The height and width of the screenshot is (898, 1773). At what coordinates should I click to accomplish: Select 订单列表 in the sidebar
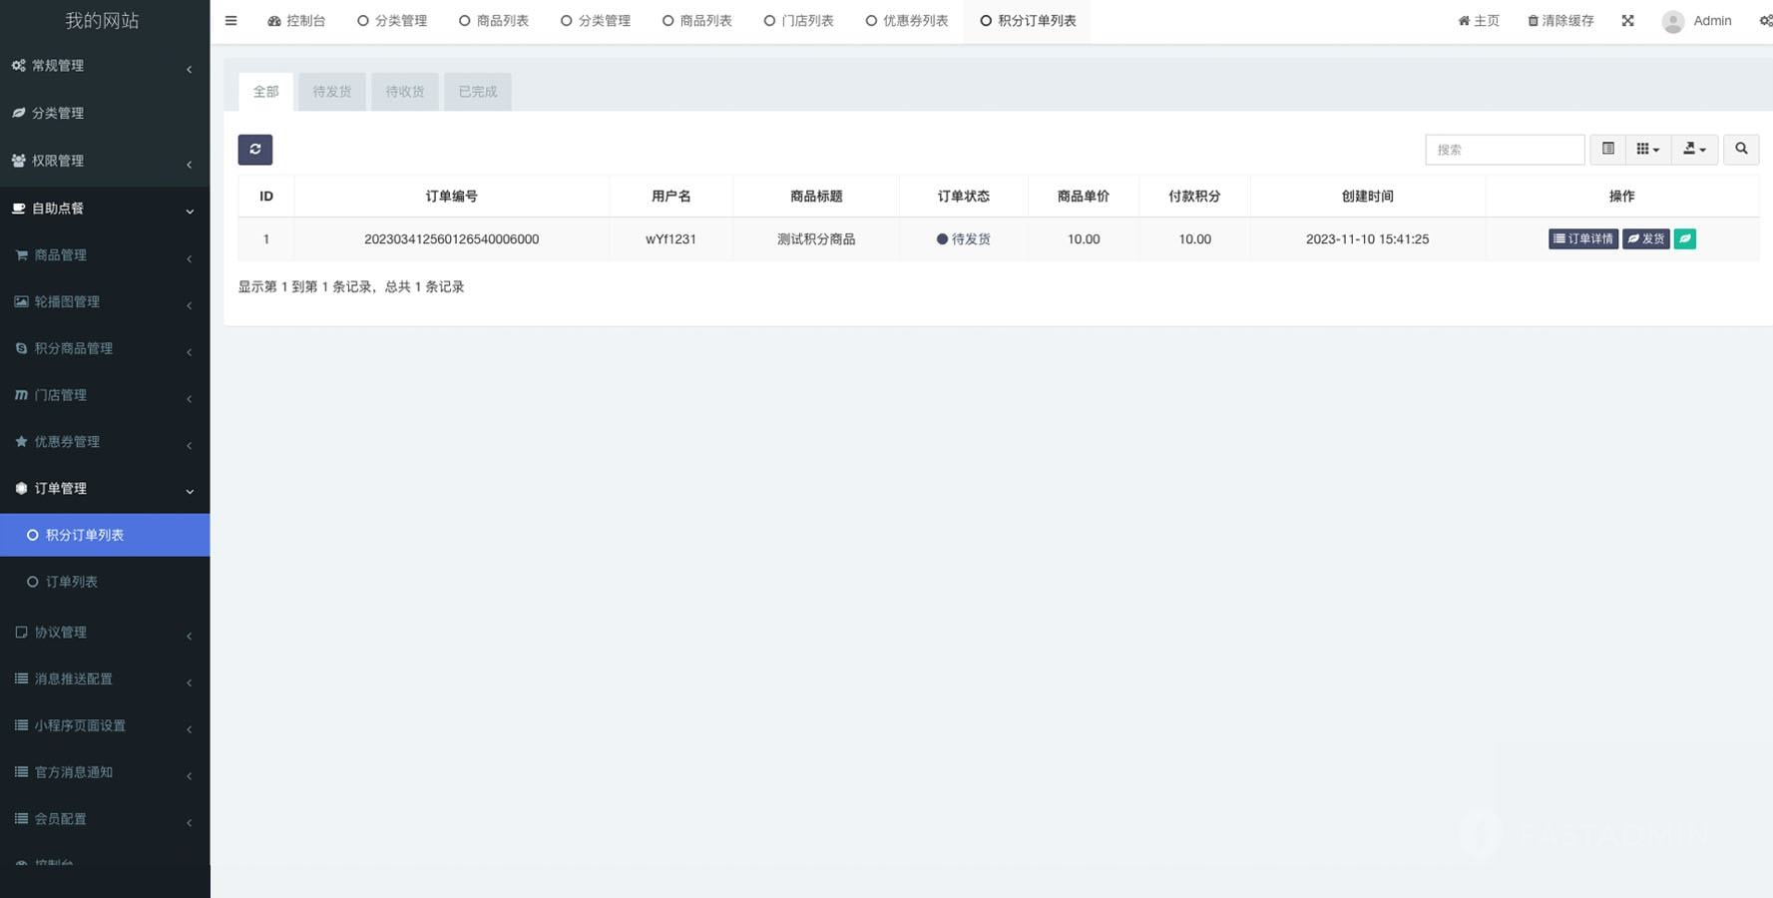pyautogui.click(x=72, y=582)
